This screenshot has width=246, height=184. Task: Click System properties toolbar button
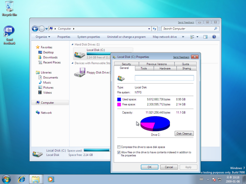(89, 37)
